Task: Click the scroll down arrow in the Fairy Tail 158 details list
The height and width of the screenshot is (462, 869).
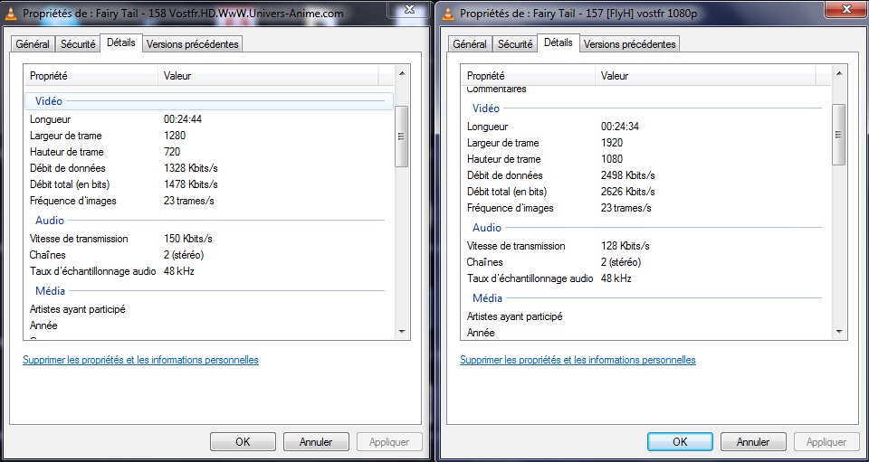Action: pyautogui.click(x=402, y=332)
